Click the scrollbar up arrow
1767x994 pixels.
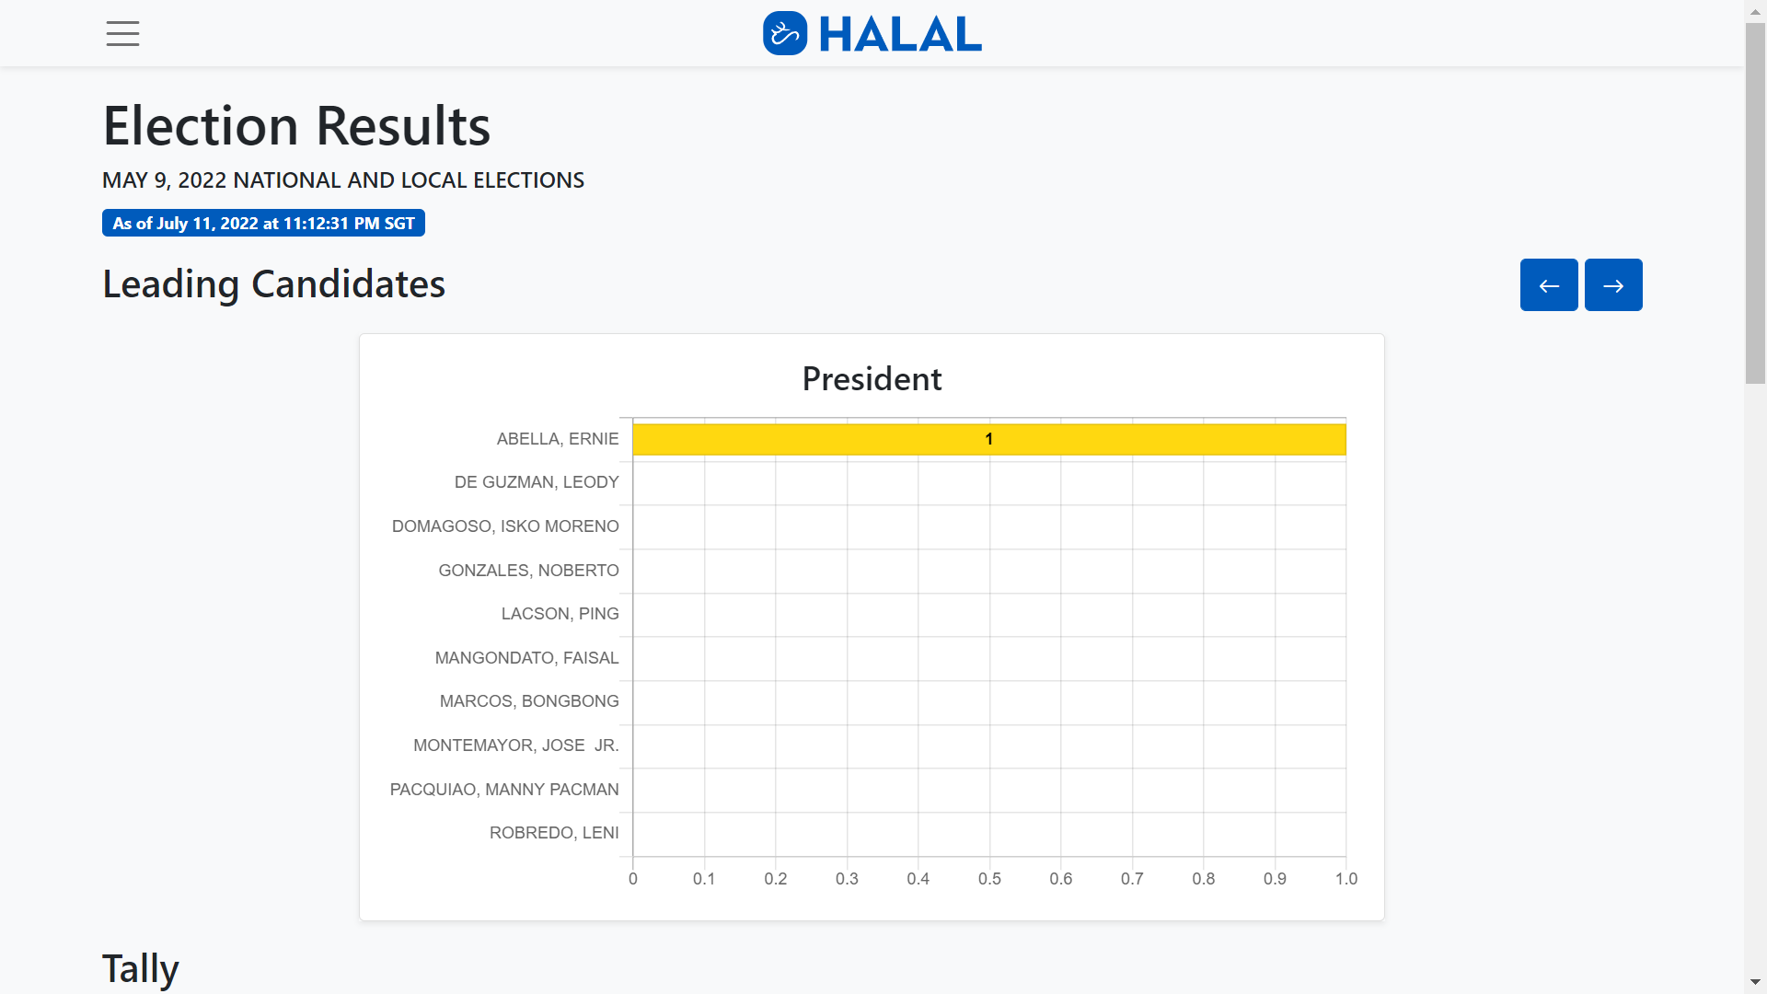click(1754, 11)
